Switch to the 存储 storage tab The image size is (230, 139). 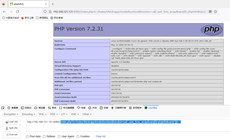coord(104,108)
